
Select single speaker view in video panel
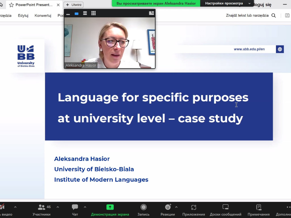[x=76, y=14]
